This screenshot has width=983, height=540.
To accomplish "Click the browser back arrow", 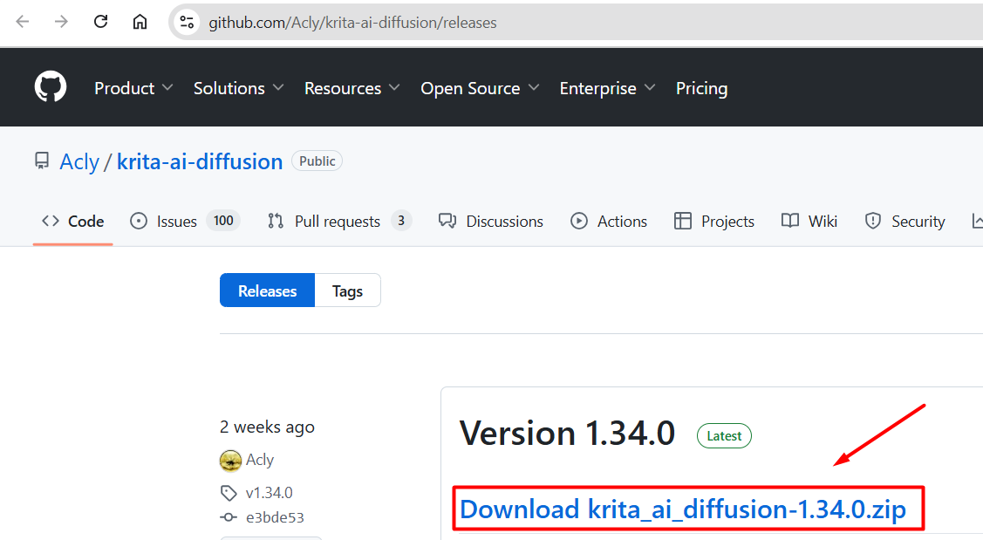I will (x=23, y=22).
